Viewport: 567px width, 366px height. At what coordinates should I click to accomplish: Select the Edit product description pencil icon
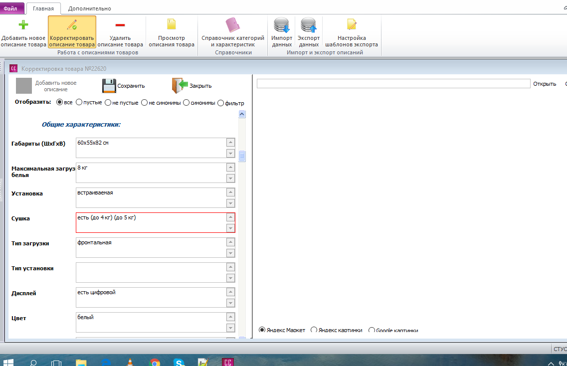[72, 24]
